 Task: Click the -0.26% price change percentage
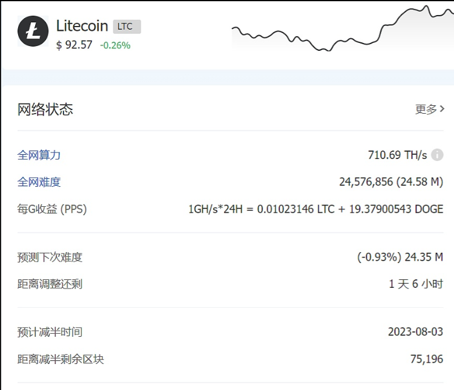(115, 45)
